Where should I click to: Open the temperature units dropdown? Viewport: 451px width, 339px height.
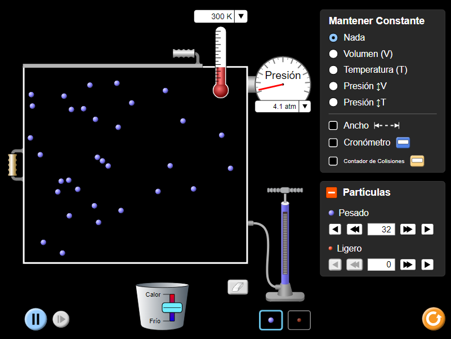pos(241,16)
